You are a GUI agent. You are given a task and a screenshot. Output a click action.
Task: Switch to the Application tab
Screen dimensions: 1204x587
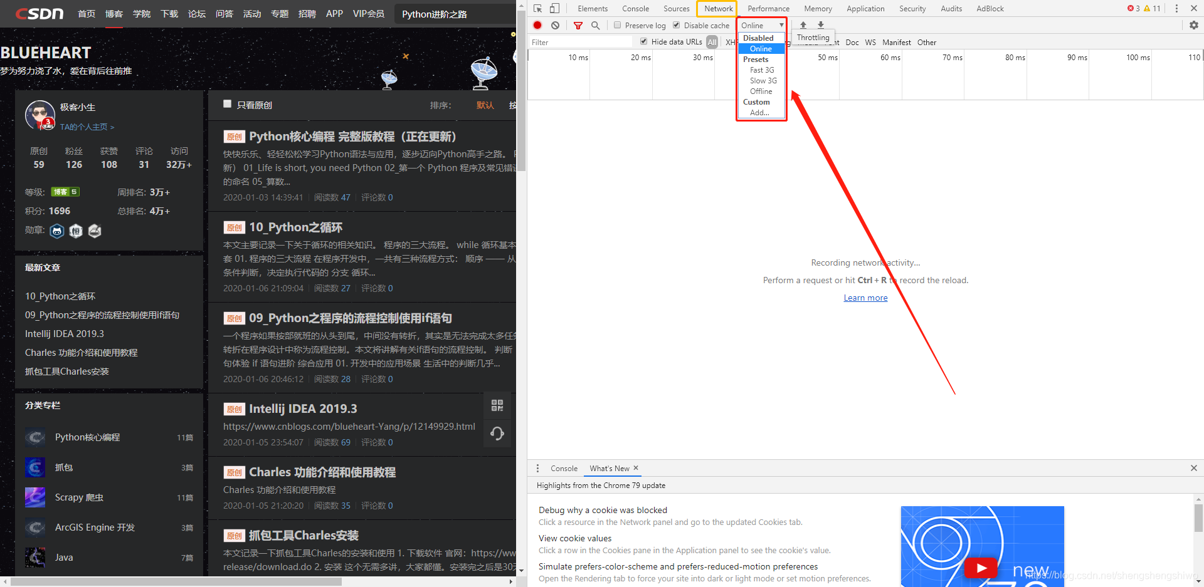click(865, 9)
